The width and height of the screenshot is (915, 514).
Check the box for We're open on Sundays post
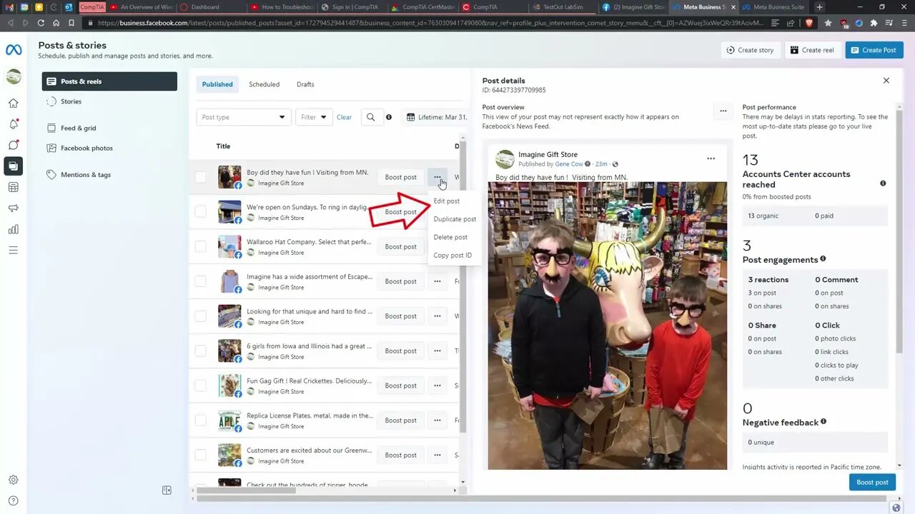(201, 212)
